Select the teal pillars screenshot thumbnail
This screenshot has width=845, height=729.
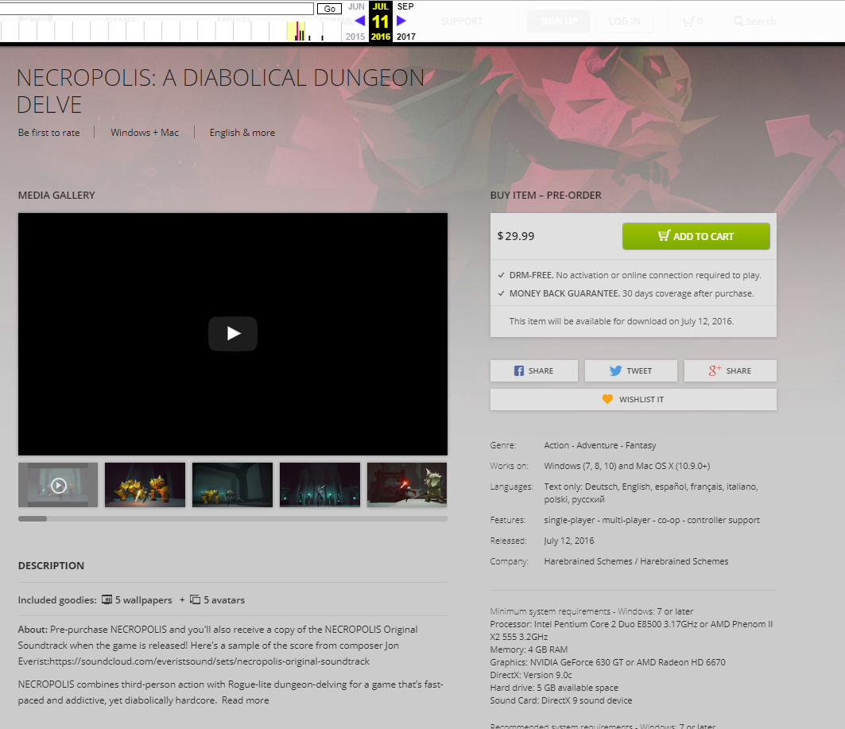(320, 485)
